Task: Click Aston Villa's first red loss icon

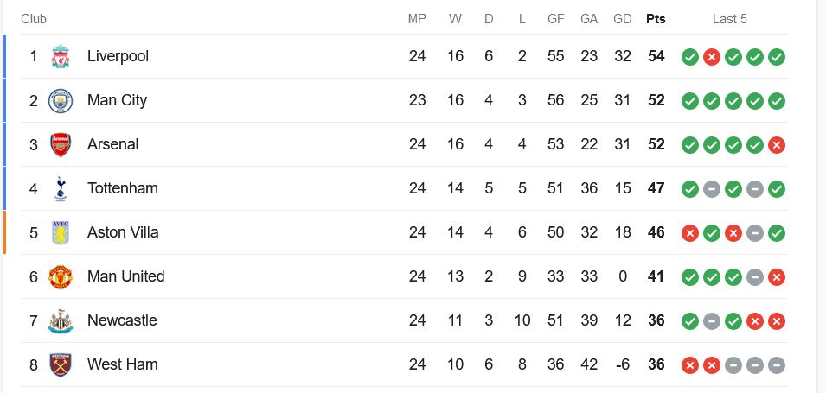Action: click(689, 232)
